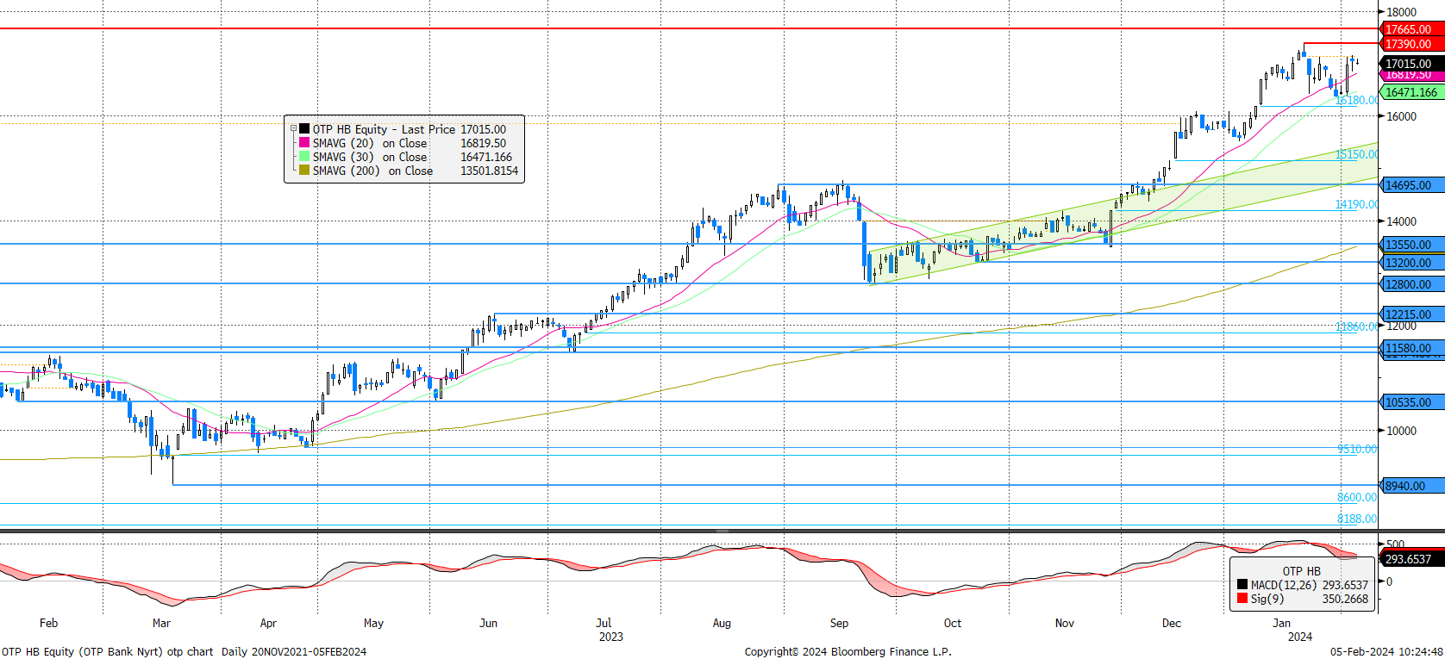Image resolution: width=1445 pixels, height=659 pixels.
Task: Click the 10000 y-axis label
Action: (x=1401, y=431)
